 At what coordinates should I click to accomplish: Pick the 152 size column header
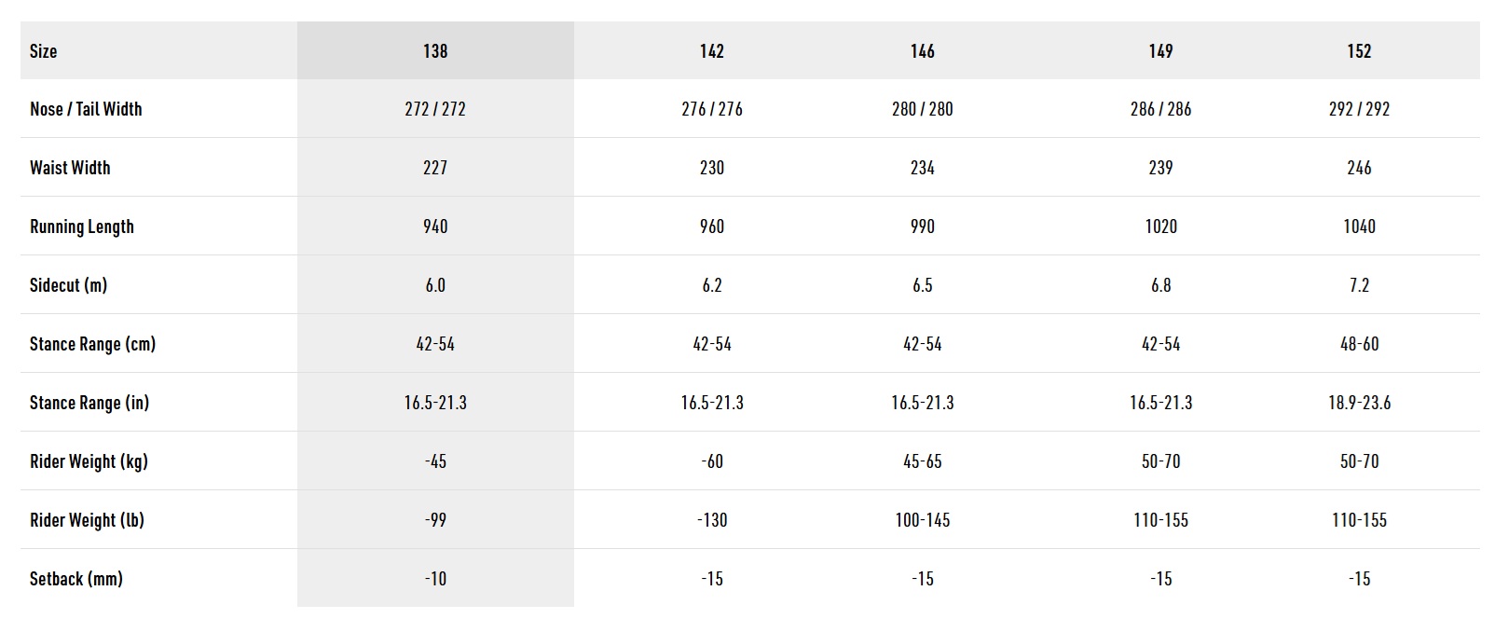1359,51
